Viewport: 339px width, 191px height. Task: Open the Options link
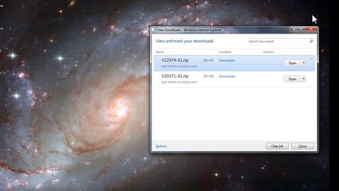161,146
